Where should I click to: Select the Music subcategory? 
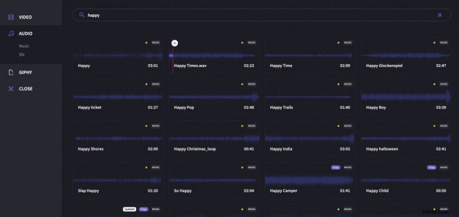(x=24, y=46)
